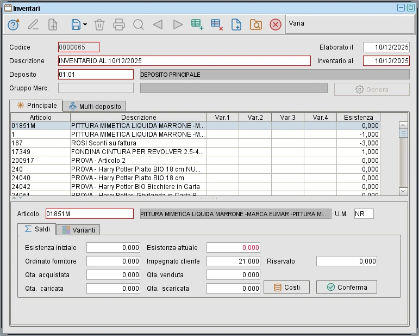Select article row 24040
Image resolution: width=419 pixels, height=336 pixels.
click(195, 178)
